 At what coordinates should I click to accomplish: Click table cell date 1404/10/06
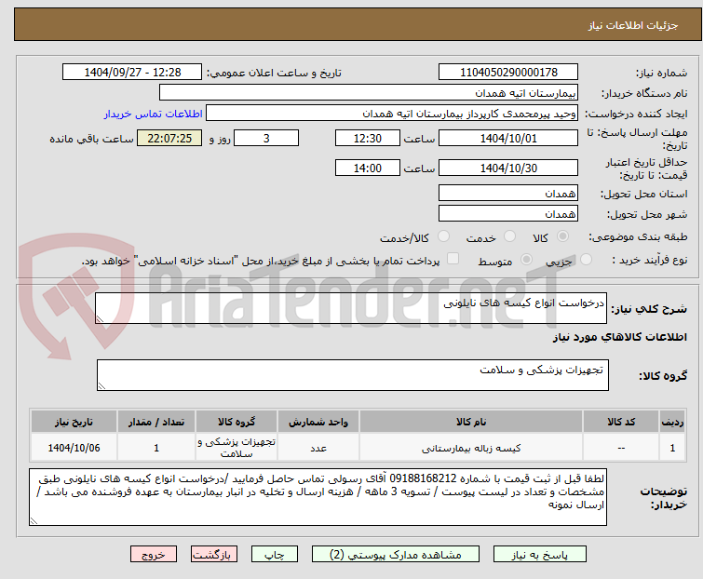74,448
